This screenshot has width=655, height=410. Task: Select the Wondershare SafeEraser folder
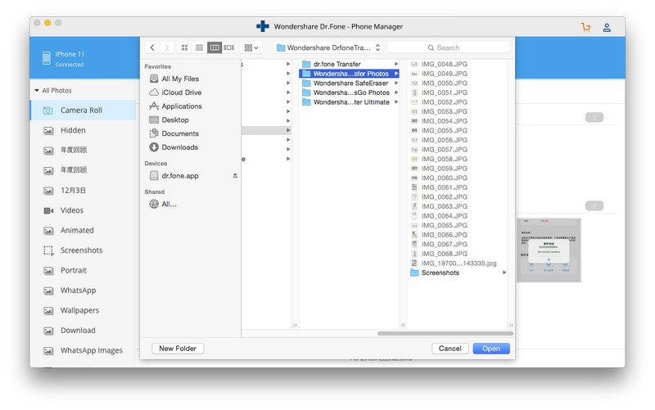[350, 83]
